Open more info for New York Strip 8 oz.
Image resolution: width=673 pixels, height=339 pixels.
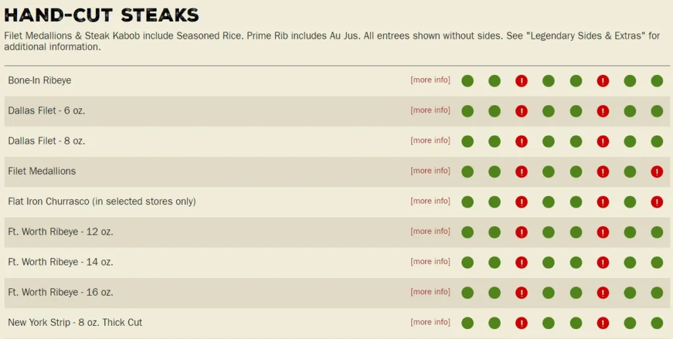pyautogui.click(x=430, y=322)
